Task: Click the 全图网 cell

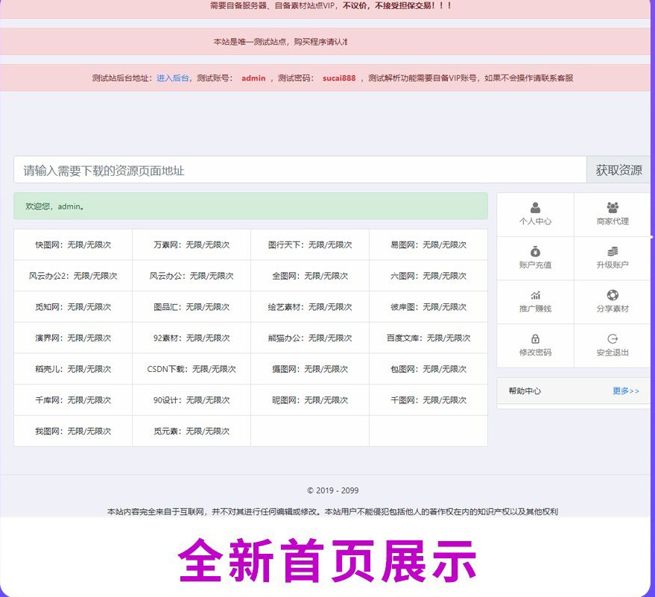Action: click(x=310, y=276)
